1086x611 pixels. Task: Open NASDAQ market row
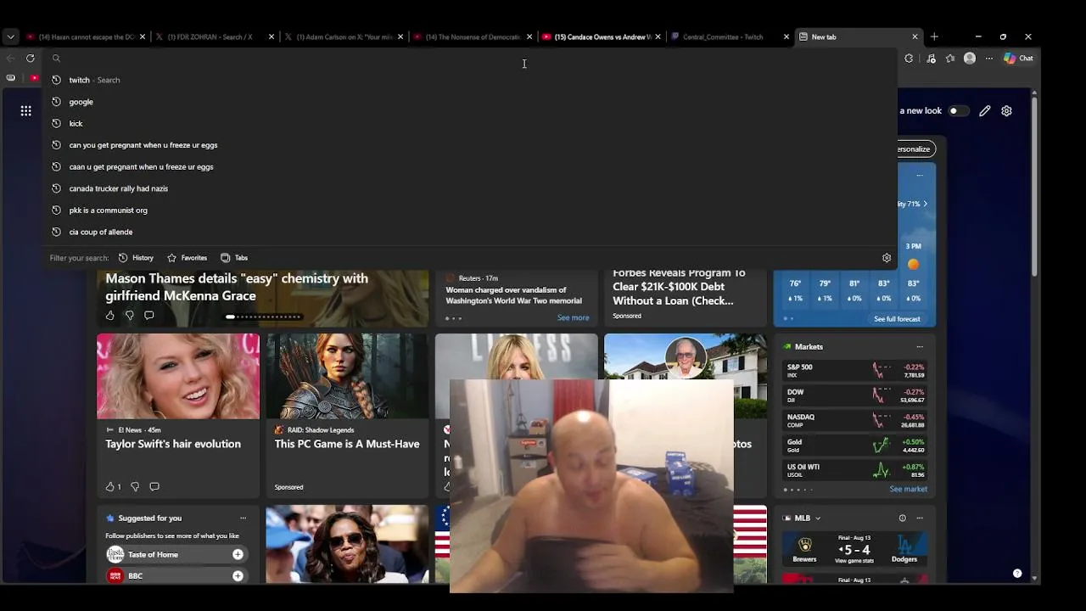(854, 421)
